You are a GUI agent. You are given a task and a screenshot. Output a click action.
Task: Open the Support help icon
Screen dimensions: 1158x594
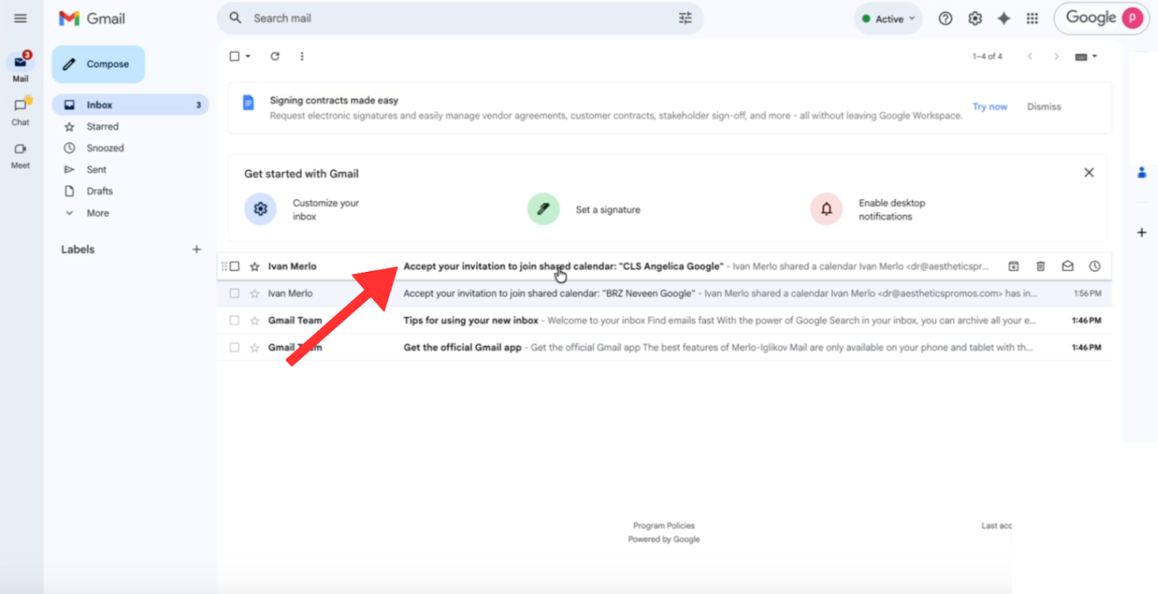945,19
